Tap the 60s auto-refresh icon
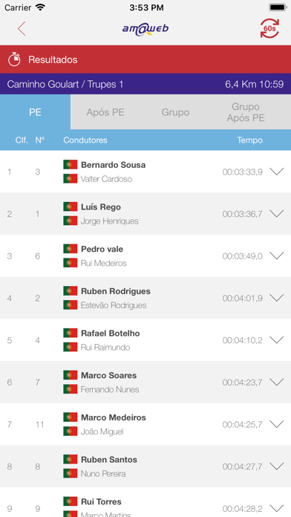Screen dimensions: 291x517 269,28
